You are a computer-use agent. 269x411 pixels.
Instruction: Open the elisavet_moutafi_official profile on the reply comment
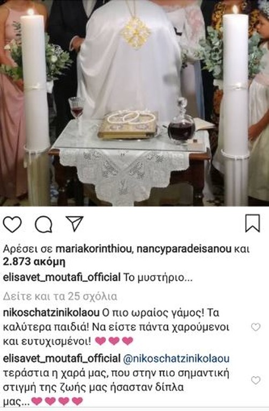pyautogui.click(x=62, y=359)
